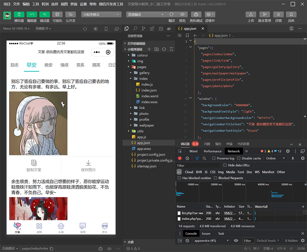
Task: Refresh the simulator
Action: click(x=85, y=29)
